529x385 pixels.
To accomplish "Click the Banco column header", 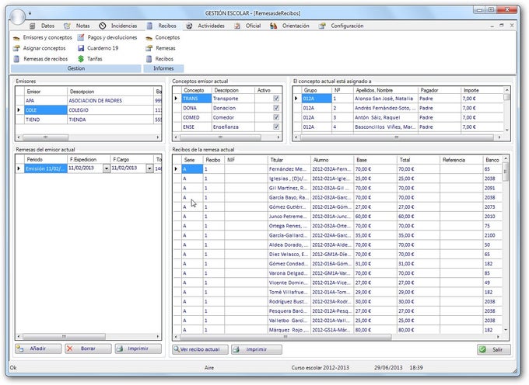I will pos(493,160).
